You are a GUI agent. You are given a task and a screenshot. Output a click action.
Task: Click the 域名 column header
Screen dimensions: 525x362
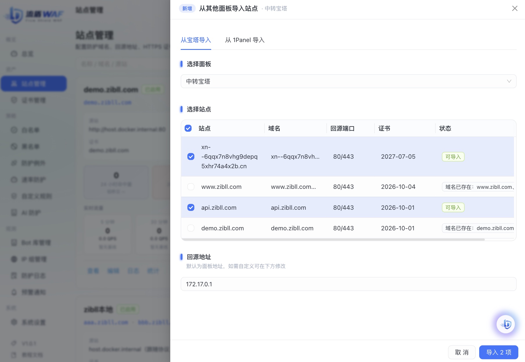(x=274, y=128)
